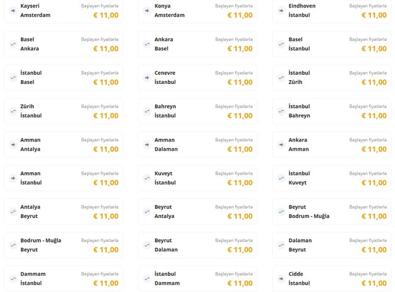Select the Ankara to Basel flight card

coord(197,44)
